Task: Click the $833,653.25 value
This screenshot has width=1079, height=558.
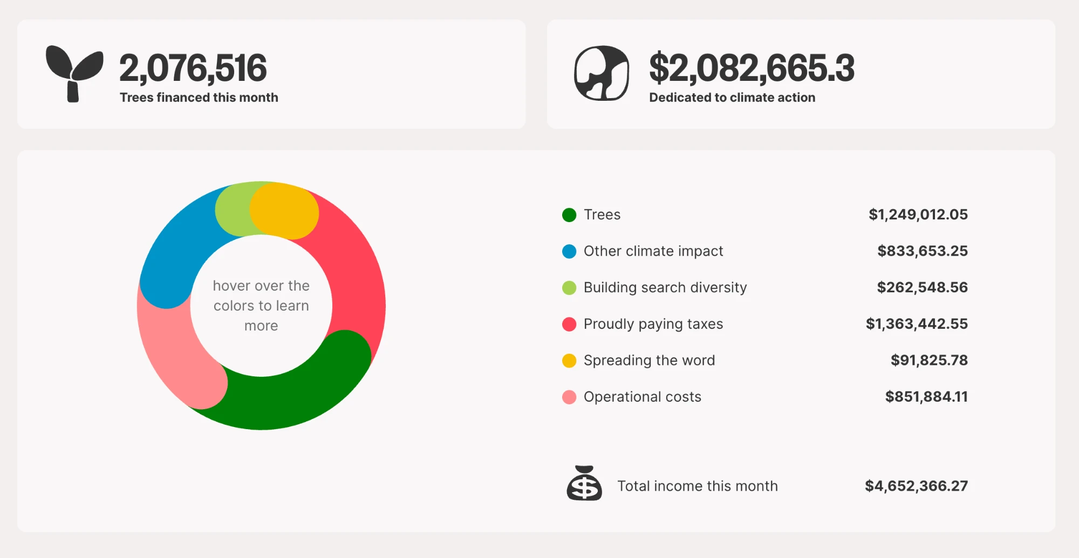Action: pyautogui.click(x=923, y=251)
